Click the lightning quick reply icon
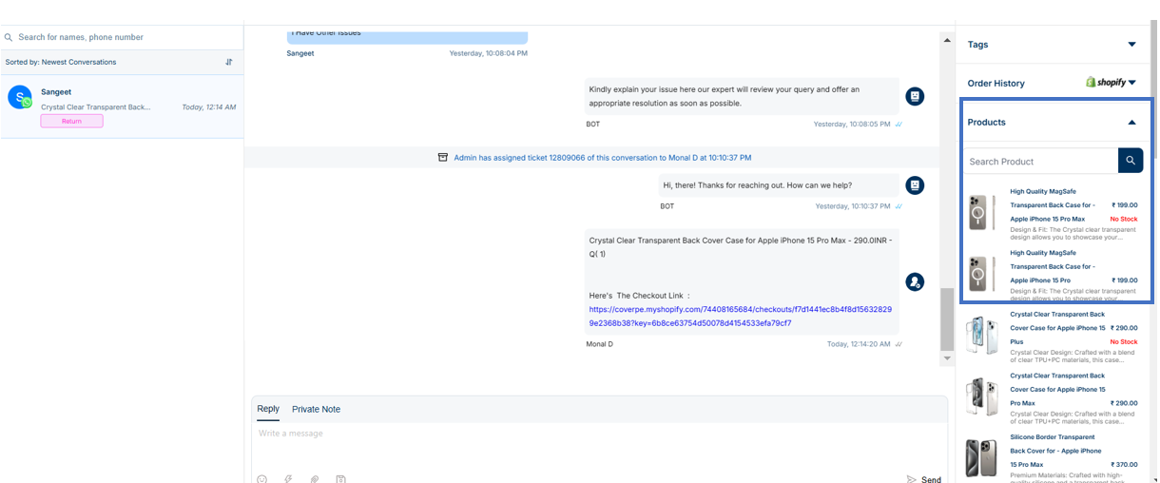The image size is (1160, 483). pos(288,479)
